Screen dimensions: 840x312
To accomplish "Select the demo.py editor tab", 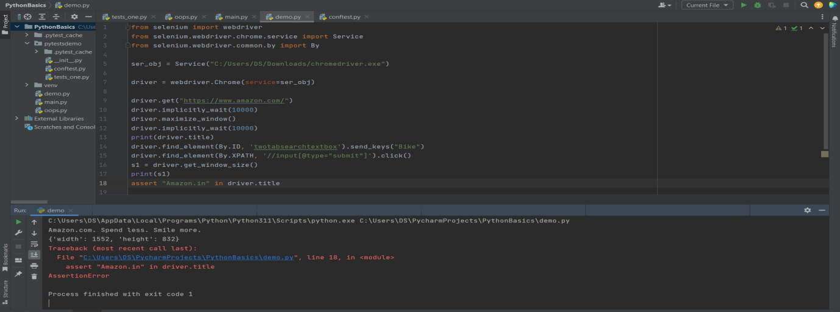I will [286, 17].
